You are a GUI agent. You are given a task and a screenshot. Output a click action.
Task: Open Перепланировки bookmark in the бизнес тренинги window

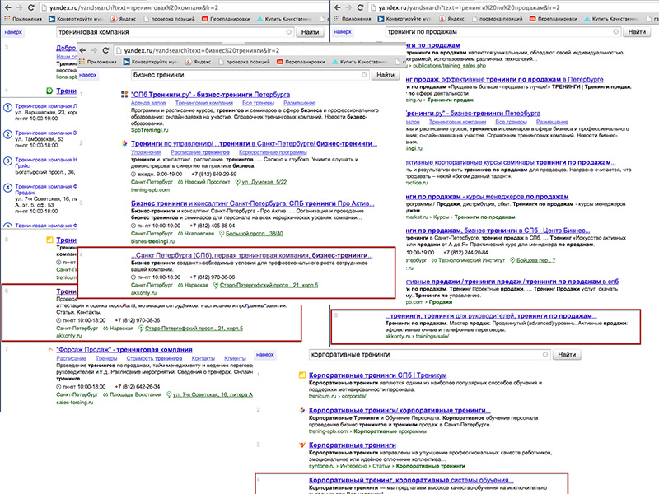tap(301, 62)
